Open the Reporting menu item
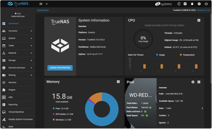Image resolution: width=212 pixels, height=129 pixels. [x=18, y=105]
